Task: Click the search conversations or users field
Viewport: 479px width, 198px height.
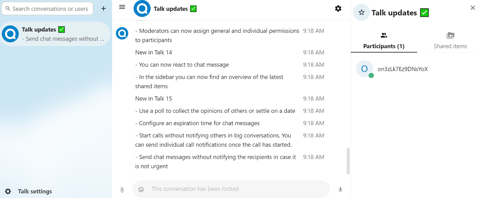Action: click(x=50, y=9)
